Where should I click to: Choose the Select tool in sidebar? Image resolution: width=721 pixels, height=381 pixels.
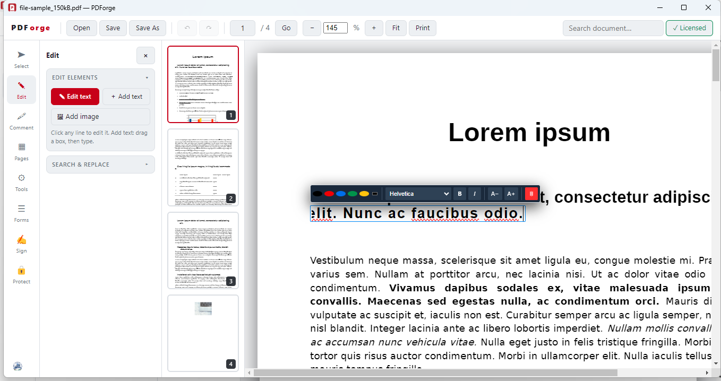pyautogui.click(x=21, y=59)
